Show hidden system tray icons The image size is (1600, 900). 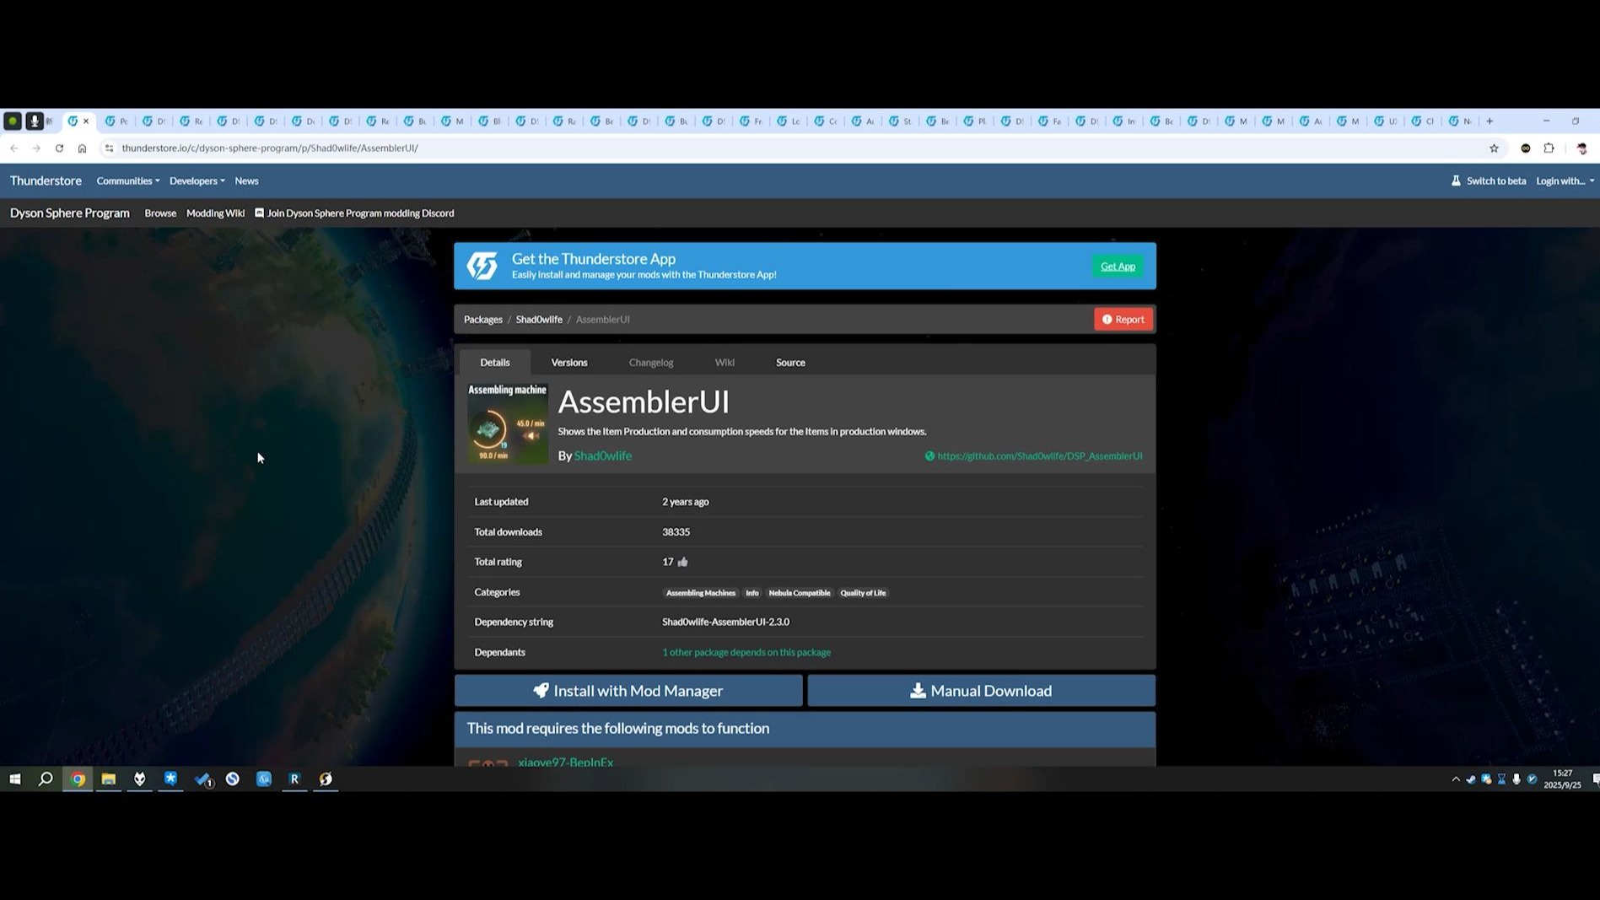click(x=1456, y=779)
